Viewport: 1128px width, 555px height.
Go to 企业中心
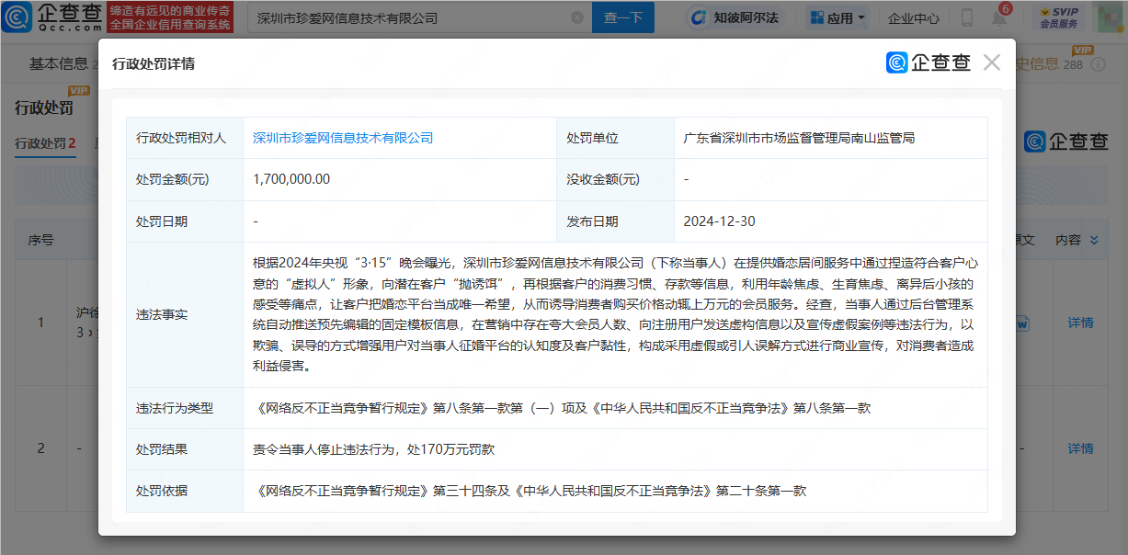click(x=913, y=17)
